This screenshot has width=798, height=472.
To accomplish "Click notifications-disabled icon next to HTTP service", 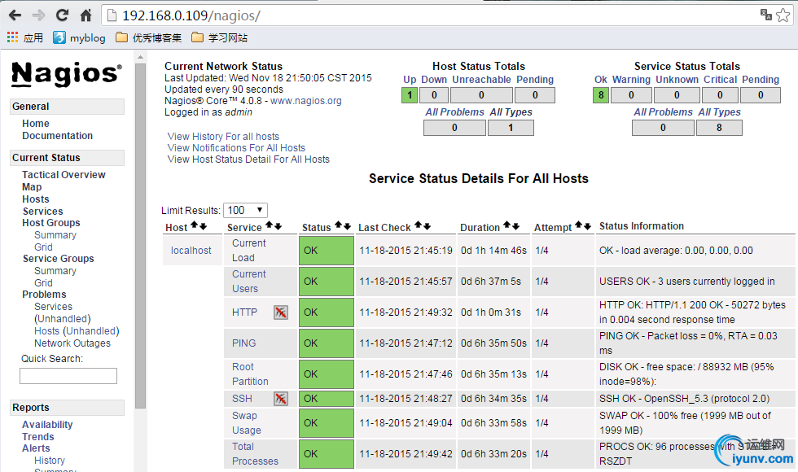I will [x=281, y=312].
